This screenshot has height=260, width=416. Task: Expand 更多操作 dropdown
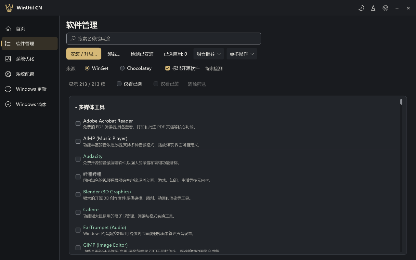coord(242,54)
